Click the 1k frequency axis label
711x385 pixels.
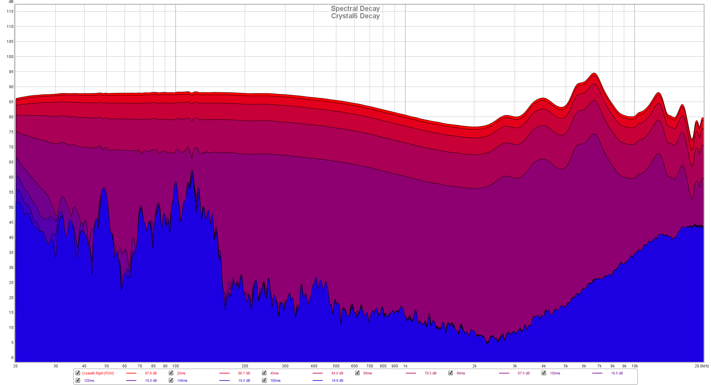click(x=405, y=366)
